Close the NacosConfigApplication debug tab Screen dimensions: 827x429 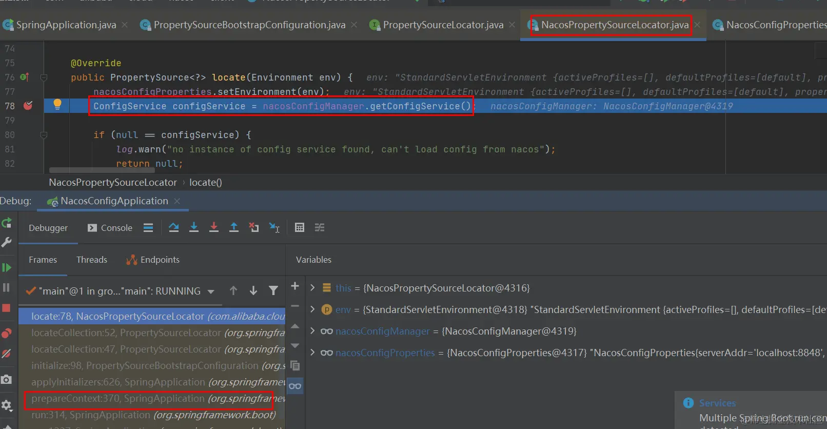coord(177,201)
